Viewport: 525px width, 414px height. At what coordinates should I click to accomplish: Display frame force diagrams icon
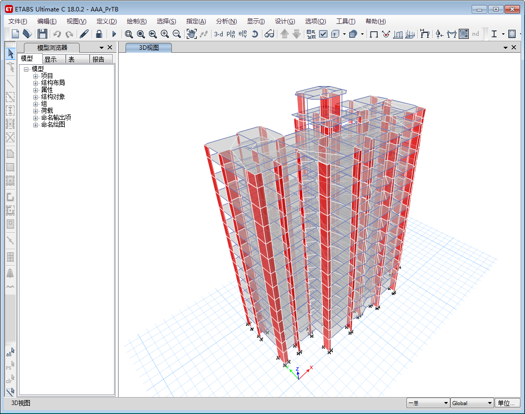coord(452,34)
